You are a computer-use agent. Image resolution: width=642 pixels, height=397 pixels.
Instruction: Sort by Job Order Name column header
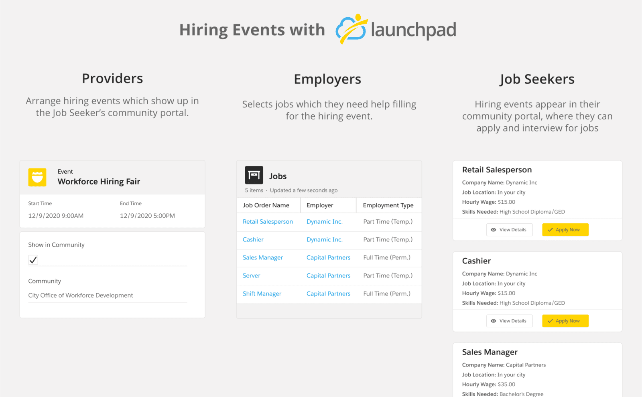(x=266, y=205)
